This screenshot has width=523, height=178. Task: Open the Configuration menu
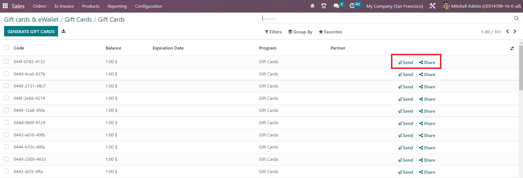pos(148,6)
